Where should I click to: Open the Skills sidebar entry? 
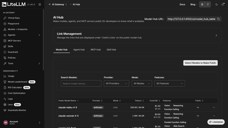coord(10,47)
